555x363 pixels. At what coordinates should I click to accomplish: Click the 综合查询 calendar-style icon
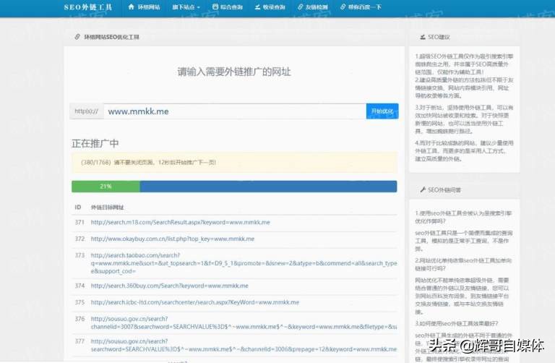point(215,7)
